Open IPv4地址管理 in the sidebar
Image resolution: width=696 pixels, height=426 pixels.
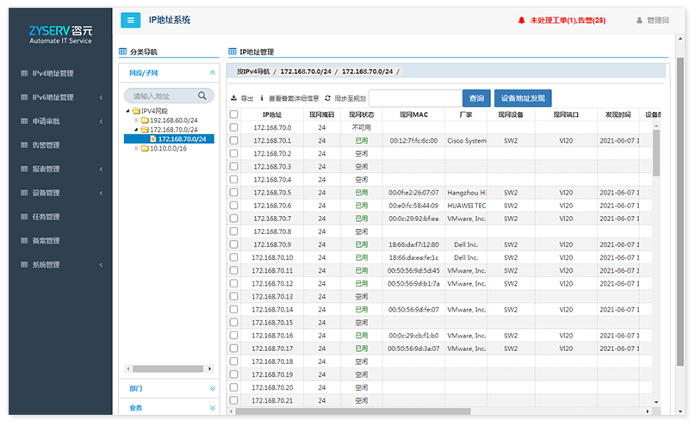click(x=53, y=74)
